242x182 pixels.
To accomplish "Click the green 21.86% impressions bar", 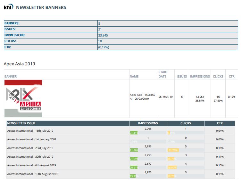I will pos(134,150).
